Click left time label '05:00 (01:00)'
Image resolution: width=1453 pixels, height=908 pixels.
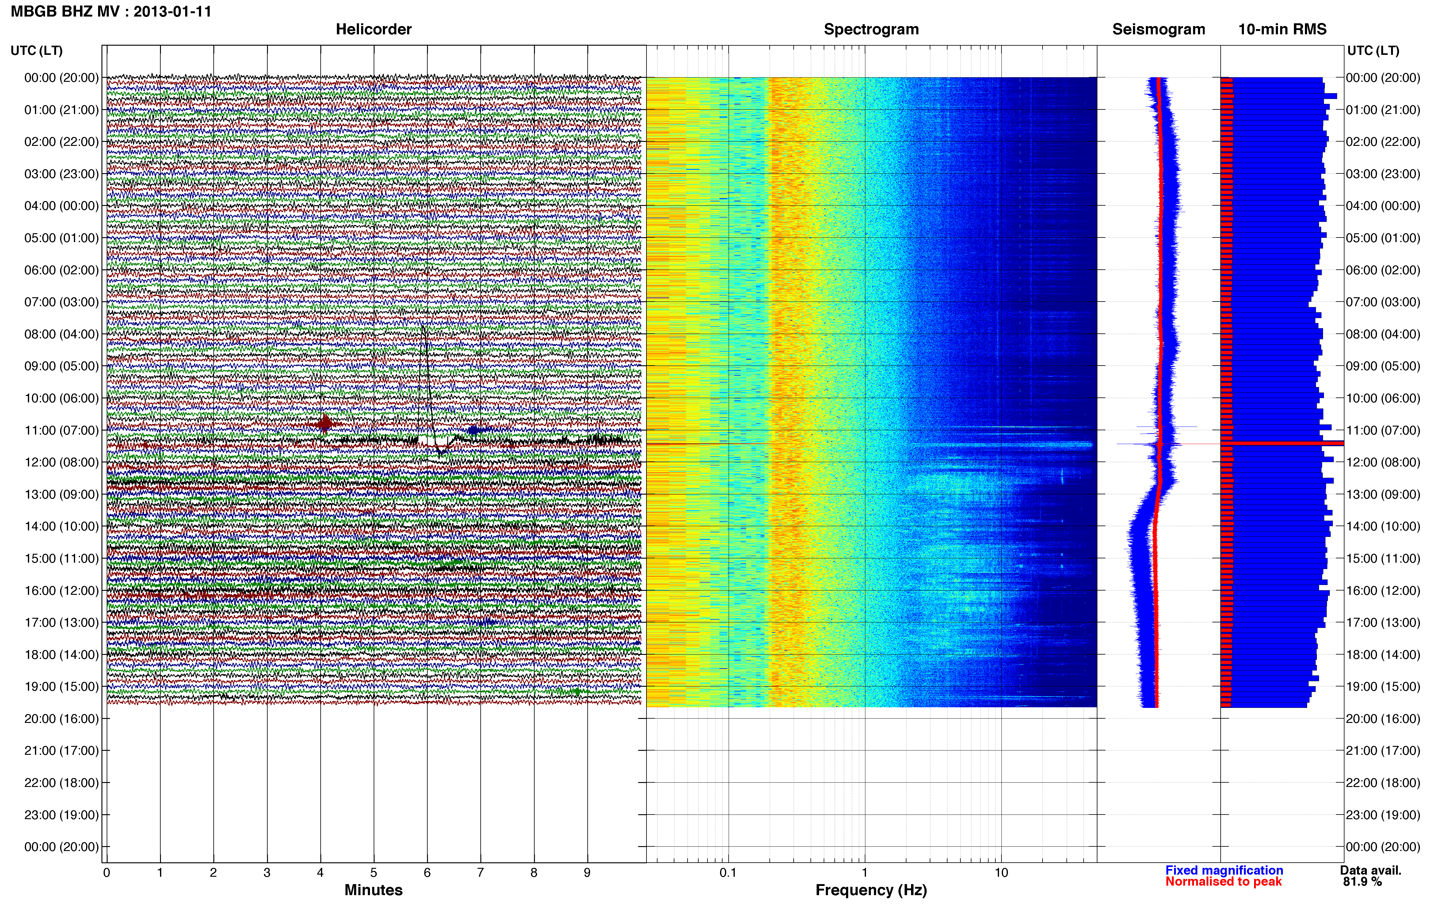pos(61,238)
